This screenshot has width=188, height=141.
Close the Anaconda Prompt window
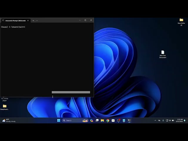[x=91, y=20]
